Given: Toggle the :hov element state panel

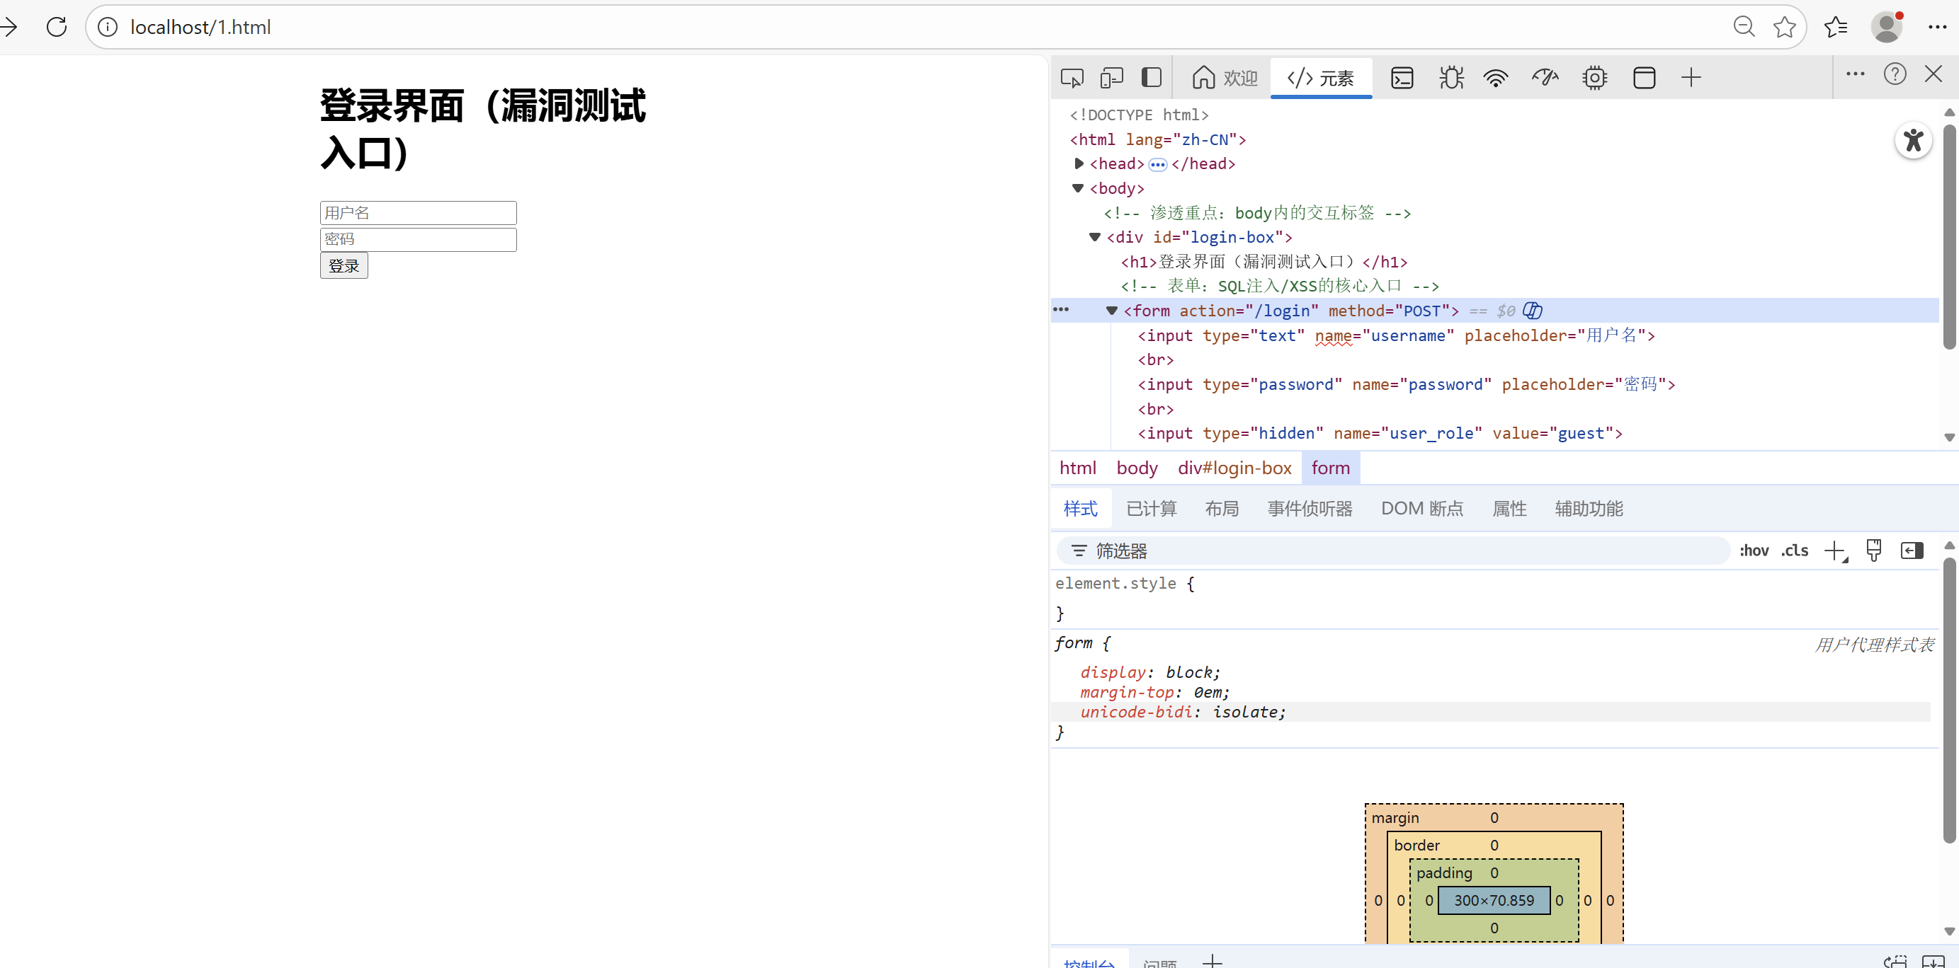Looking at the screenshot, I should [x=1754, y=551].
